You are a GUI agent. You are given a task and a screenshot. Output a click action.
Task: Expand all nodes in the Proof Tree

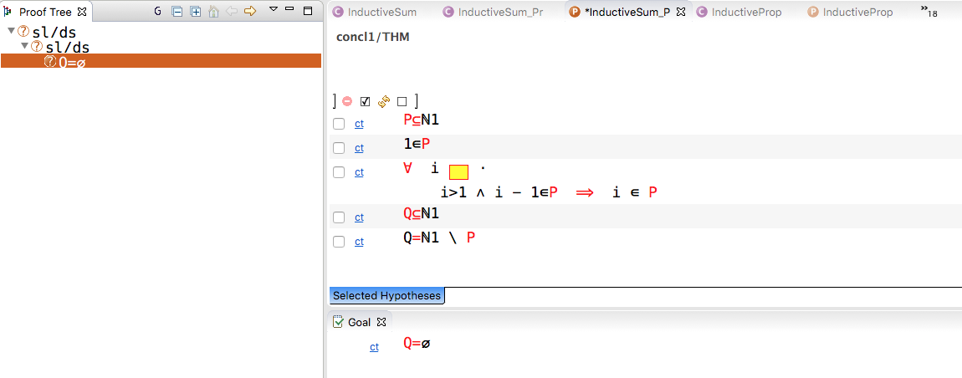195,12
